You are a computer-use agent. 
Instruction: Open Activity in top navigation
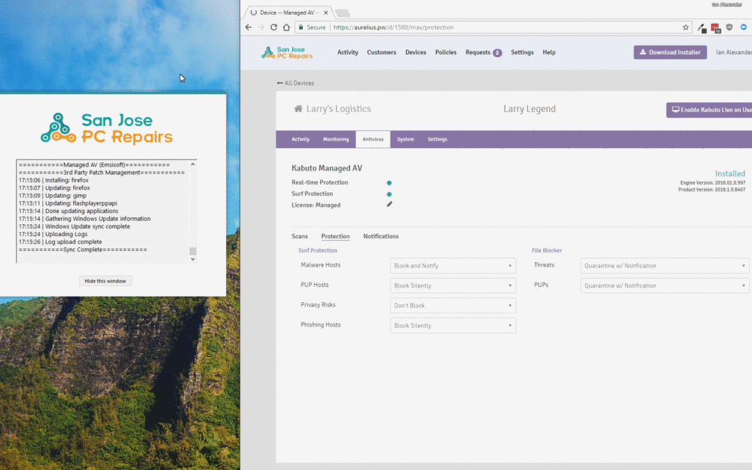pyautogui.click(x=347, y=52)
